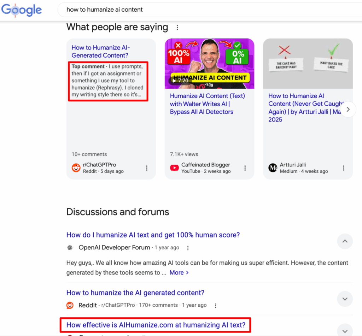Show next cards with the carousel arrow

coord(348,109)
